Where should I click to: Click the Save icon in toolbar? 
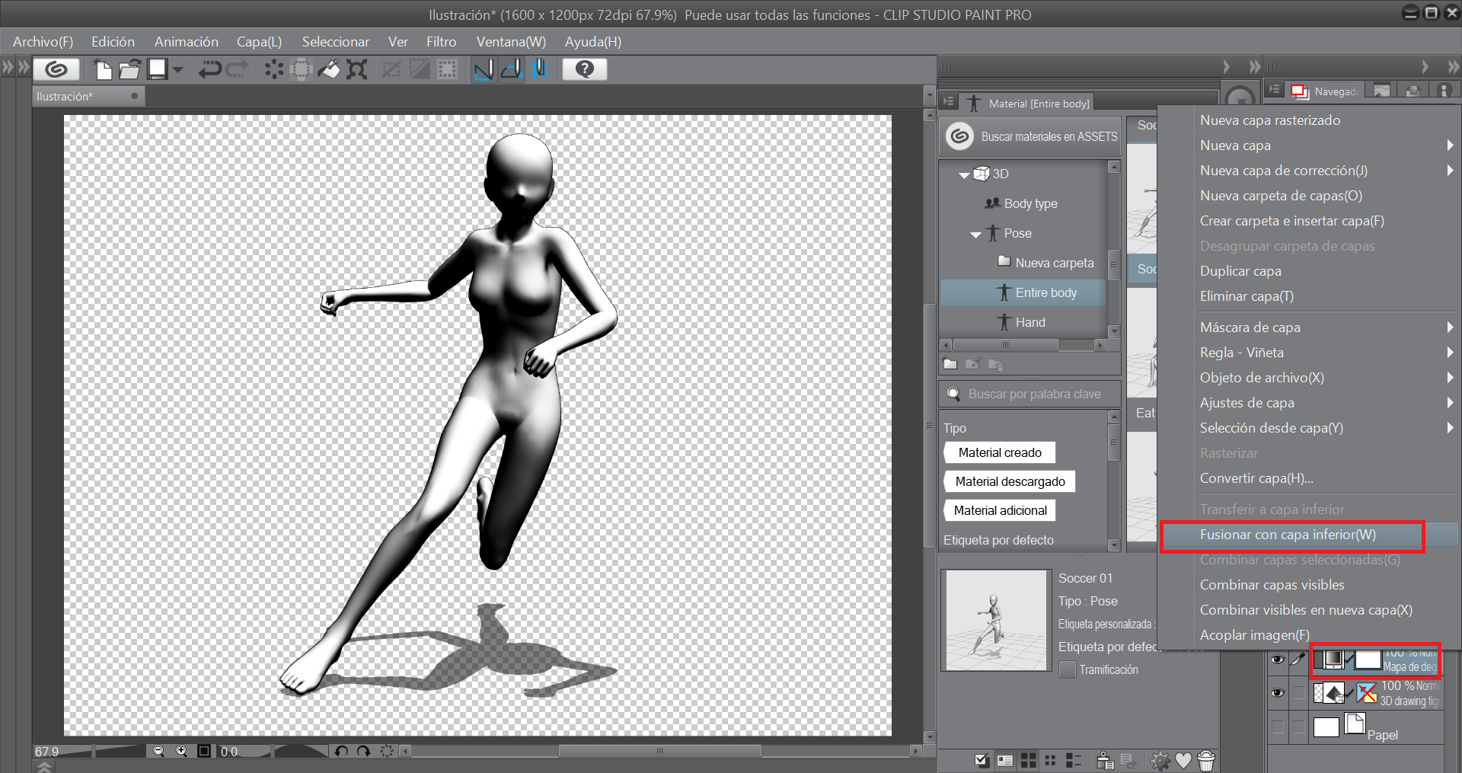tap(158, 69)
